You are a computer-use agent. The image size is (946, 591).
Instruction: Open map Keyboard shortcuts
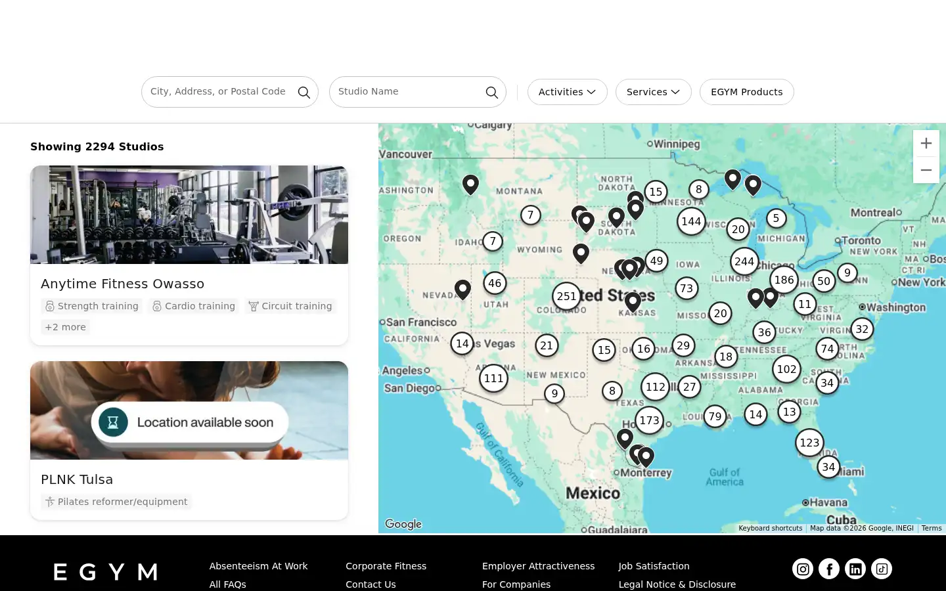pyautogui.click(x=770, y=528)
